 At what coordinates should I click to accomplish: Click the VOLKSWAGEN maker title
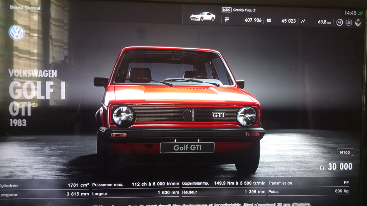pyautogui.click(x=33, y=74)
